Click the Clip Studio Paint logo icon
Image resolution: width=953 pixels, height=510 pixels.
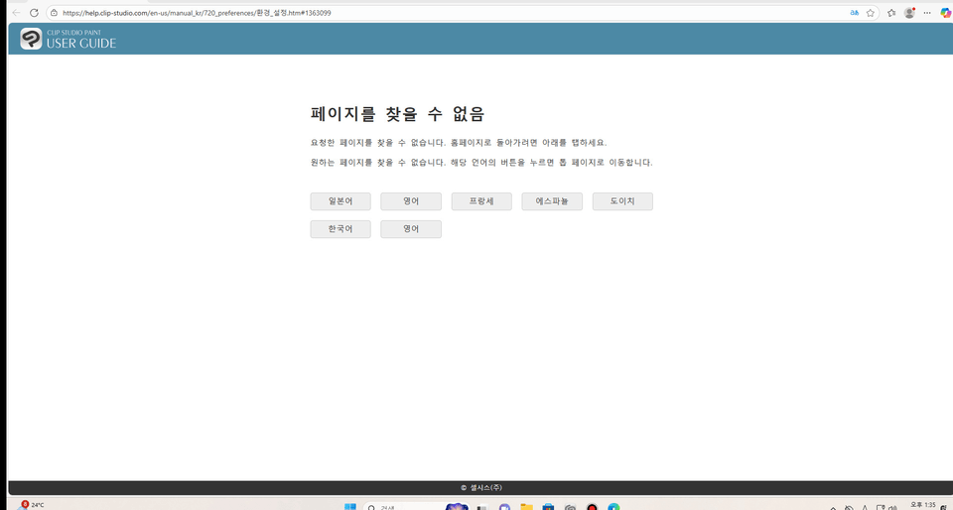coord(31,39)
